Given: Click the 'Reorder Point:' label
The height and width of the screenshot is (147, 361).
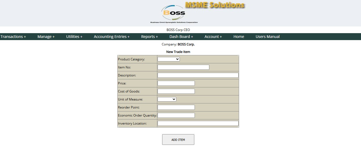Looking at the screenshot, I should (x=129, y=107).
